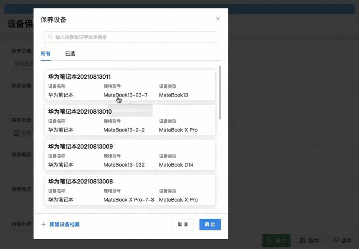Click the plus icon beside 新建设备档案
The height and width of the screenshot is (249, 359).
43,225
